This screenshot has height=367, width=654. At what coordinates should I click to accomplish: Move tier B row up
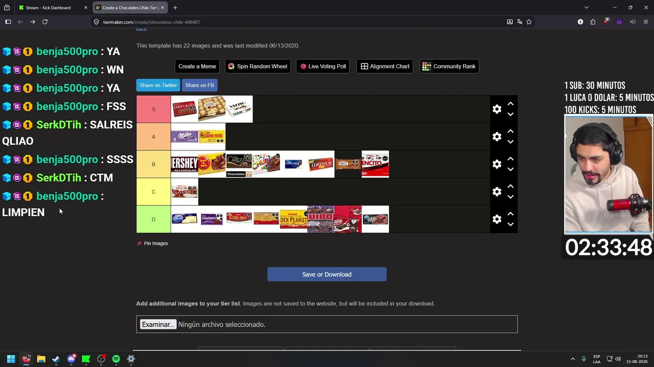click(x=510, y=159)
